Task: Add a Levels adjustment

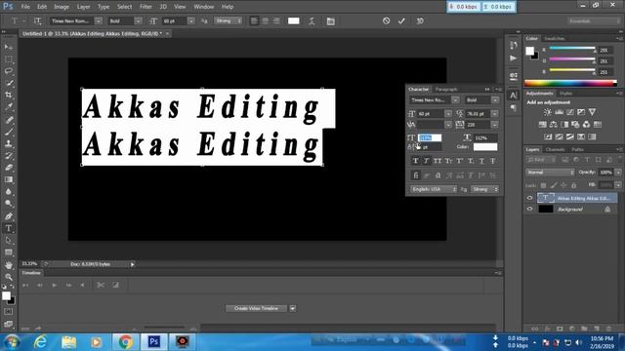Action: point(559,112)
